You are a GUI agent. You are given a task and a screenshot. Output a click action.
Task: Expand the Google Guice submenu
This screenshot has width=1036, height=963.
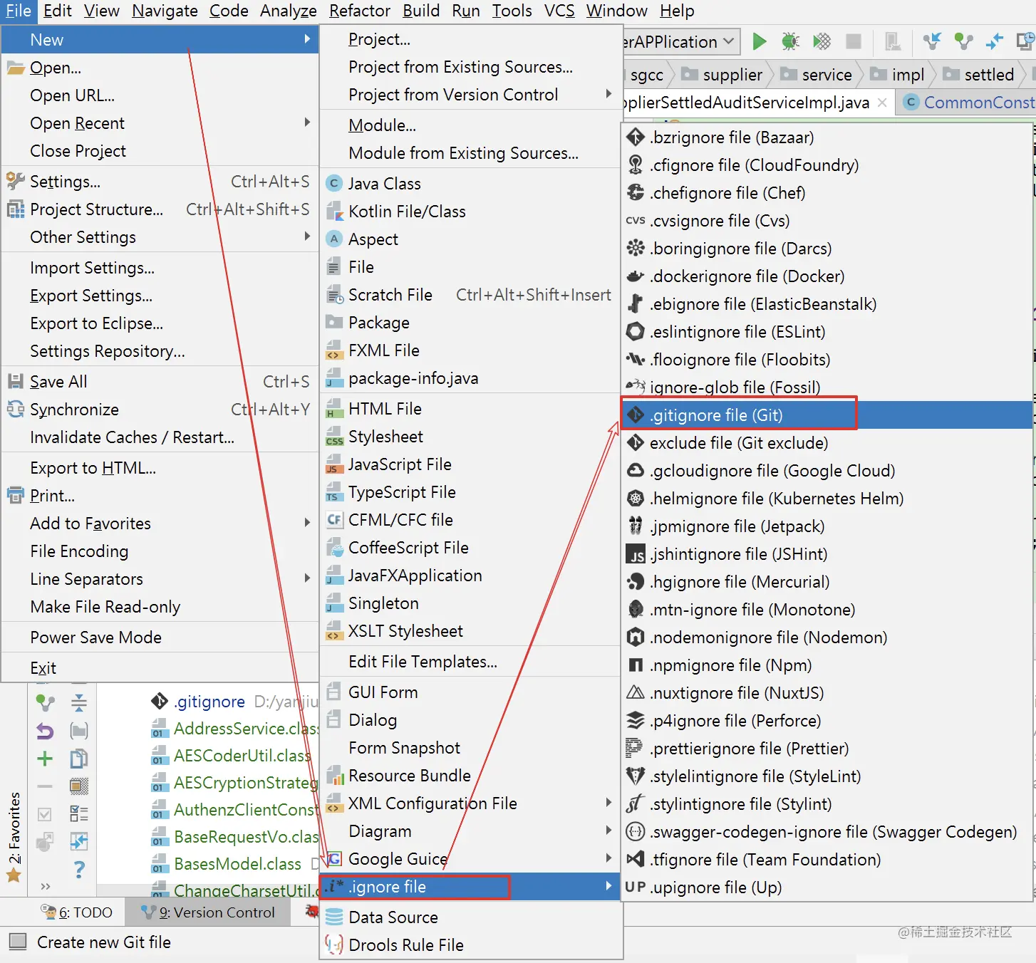(x=470, y=859)
